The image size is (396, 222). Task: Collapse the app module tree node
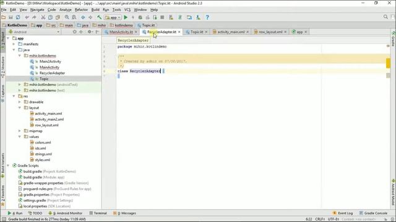(x=8, y=38)
